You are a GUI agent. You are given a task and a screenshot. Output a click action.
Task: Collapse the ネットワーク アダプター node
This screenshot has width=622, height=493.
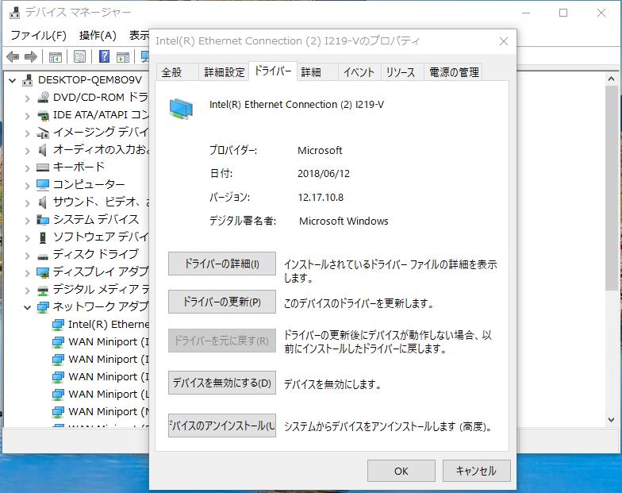click(27, 307)
